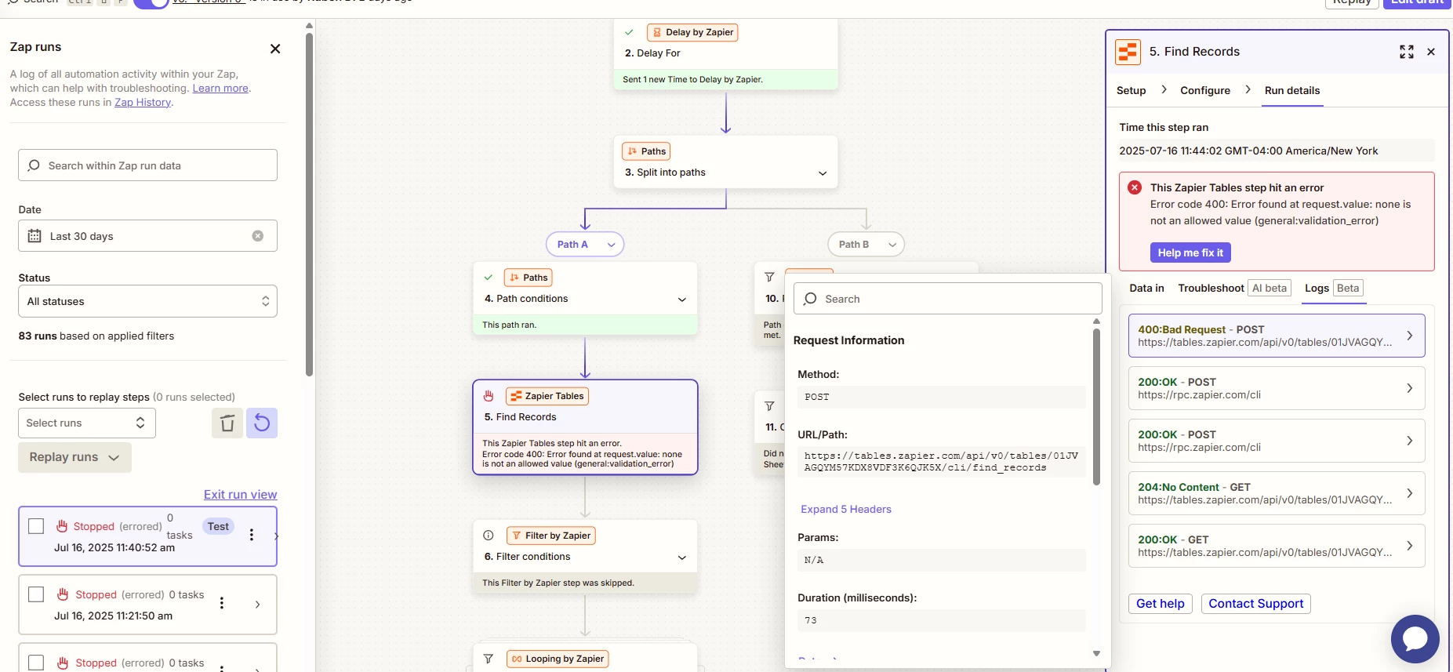Image resolution: width=1453 pixels, height=672 pixels.
Task: Open the Data in tab
Action: click(x=1146, y=288)
